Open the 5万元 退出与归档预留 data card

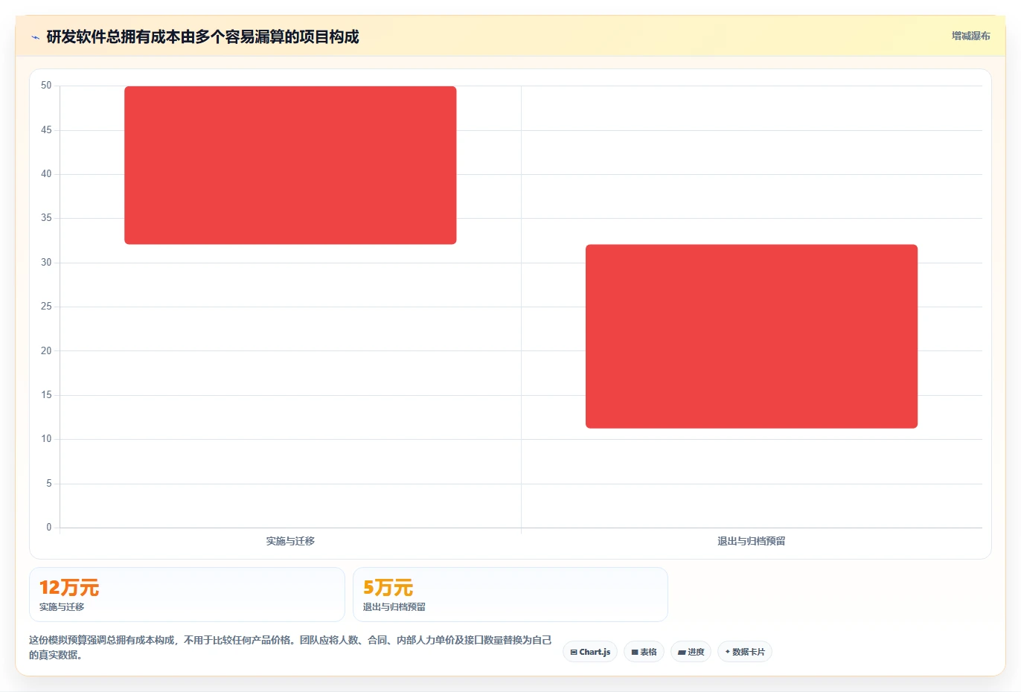[x=510, y=595]
